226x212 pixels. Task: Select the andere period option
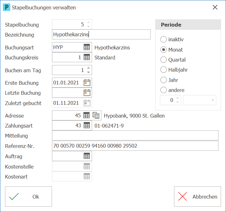point(172,90)
